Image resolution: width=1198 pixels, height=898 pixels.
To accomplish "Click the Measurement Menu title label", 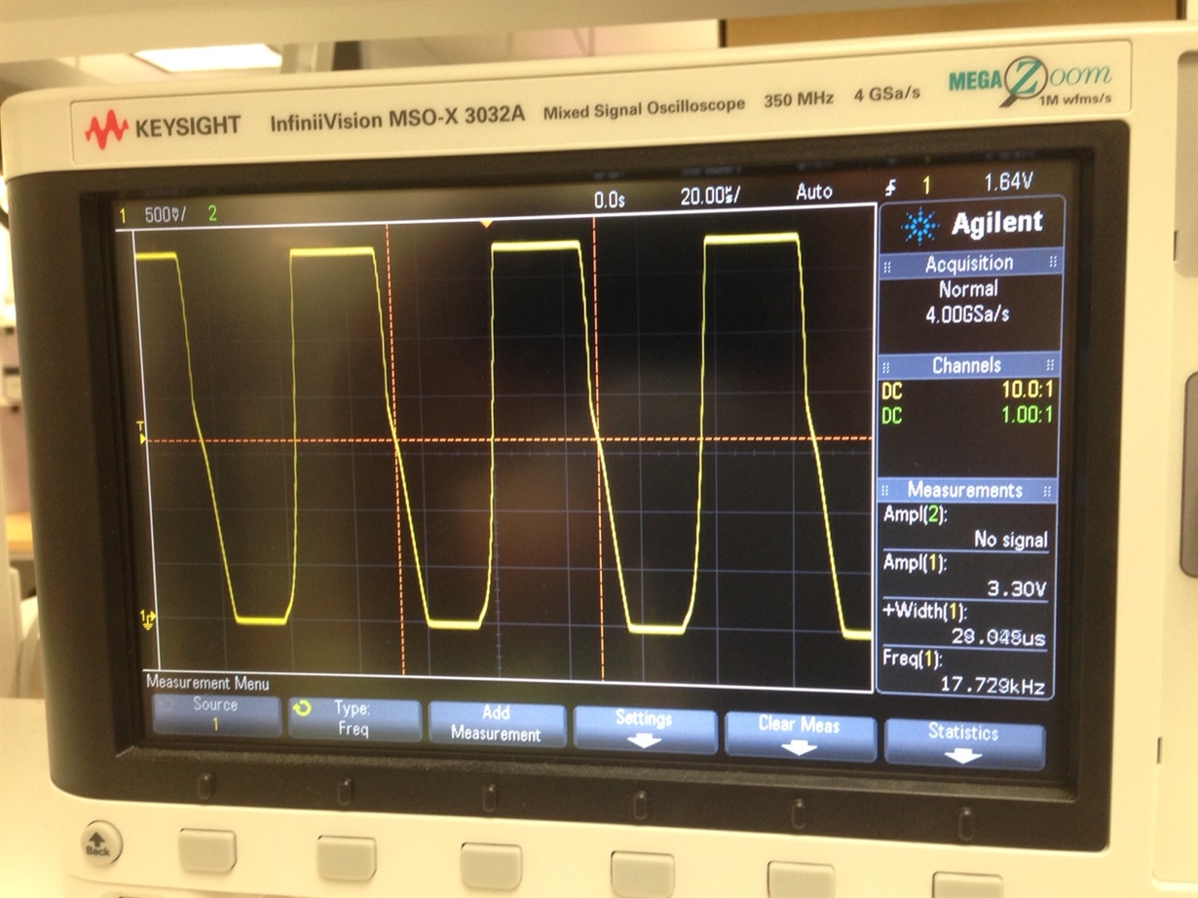I will (x=207, y=683).
